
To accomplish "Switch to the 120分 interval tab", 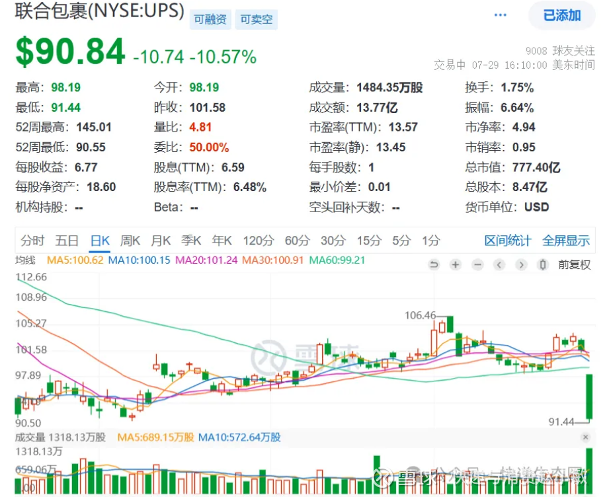I will point(259,241).
